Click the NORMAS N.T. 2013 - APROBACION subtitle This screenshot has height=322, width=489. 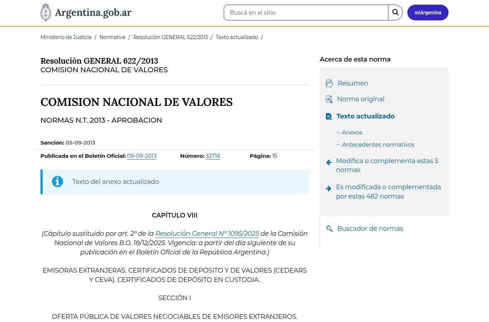click(101, 120)
